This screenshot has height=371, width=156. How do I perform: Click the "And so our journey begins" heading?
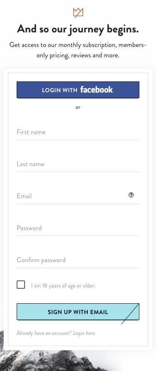78,29
